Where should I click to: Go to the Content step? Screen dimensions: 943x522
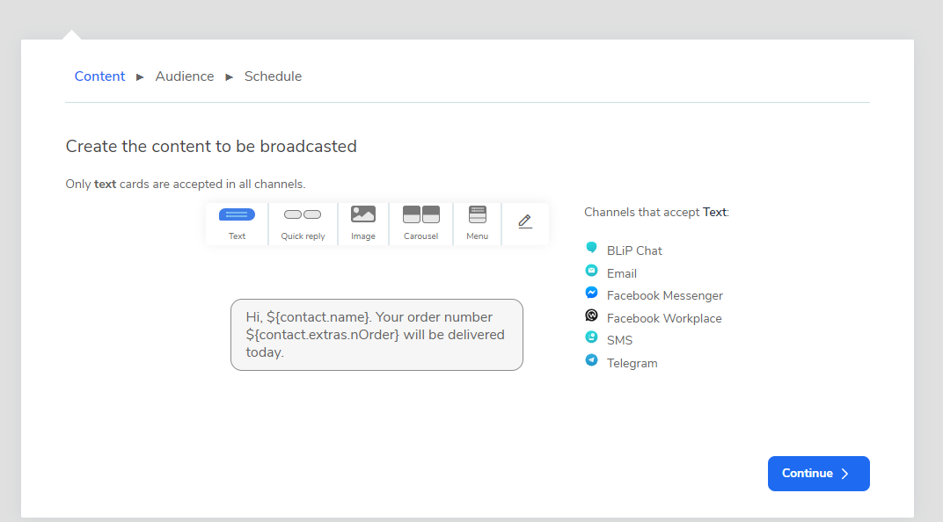click(x=99, y=76)
